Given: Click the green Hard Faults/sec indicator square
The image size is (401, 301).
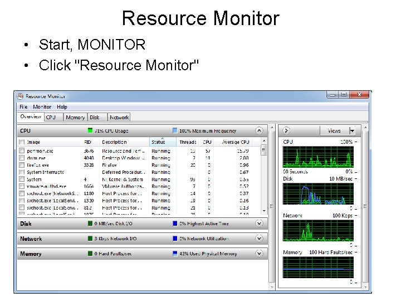Looking at the screenshot, I should (90, 254).
